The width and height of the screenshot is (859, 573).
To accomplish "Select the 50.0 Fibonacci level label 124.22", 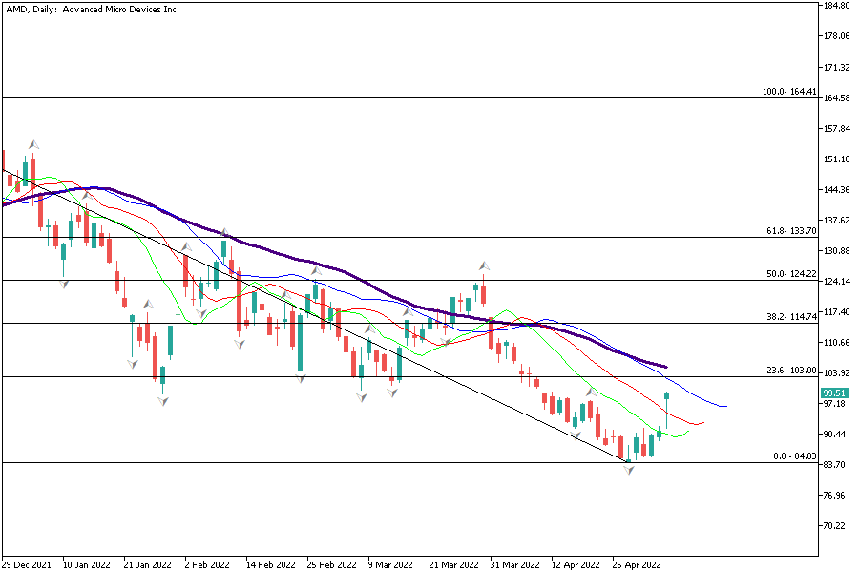I will click(x=791, y=274).
